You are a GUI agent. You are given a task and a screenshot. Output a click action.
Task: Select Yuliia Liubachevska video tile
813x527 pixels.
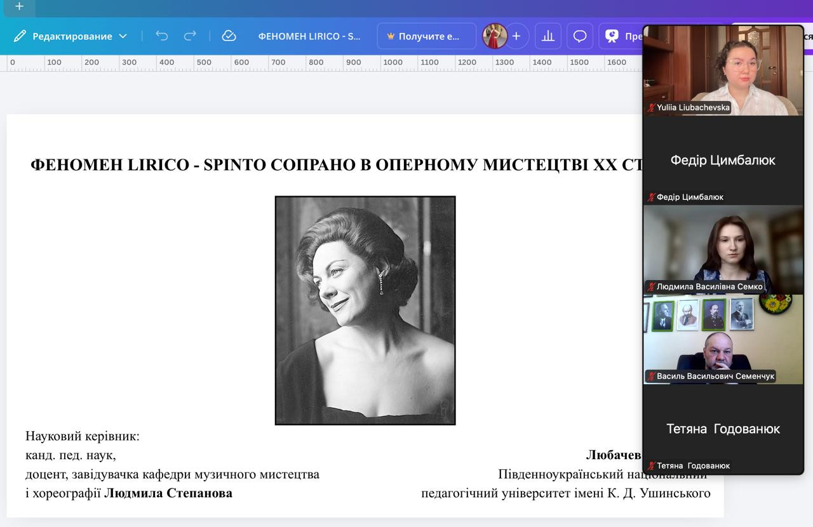tap(723, 70)
